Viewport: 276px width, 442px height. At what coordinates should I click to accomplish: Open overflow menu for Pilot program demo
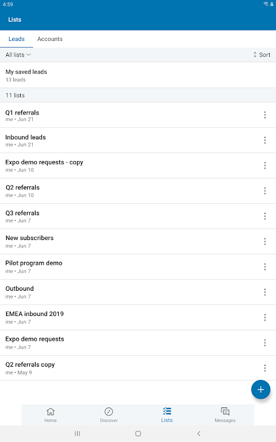pyautogui.click(x=264, y=266)
